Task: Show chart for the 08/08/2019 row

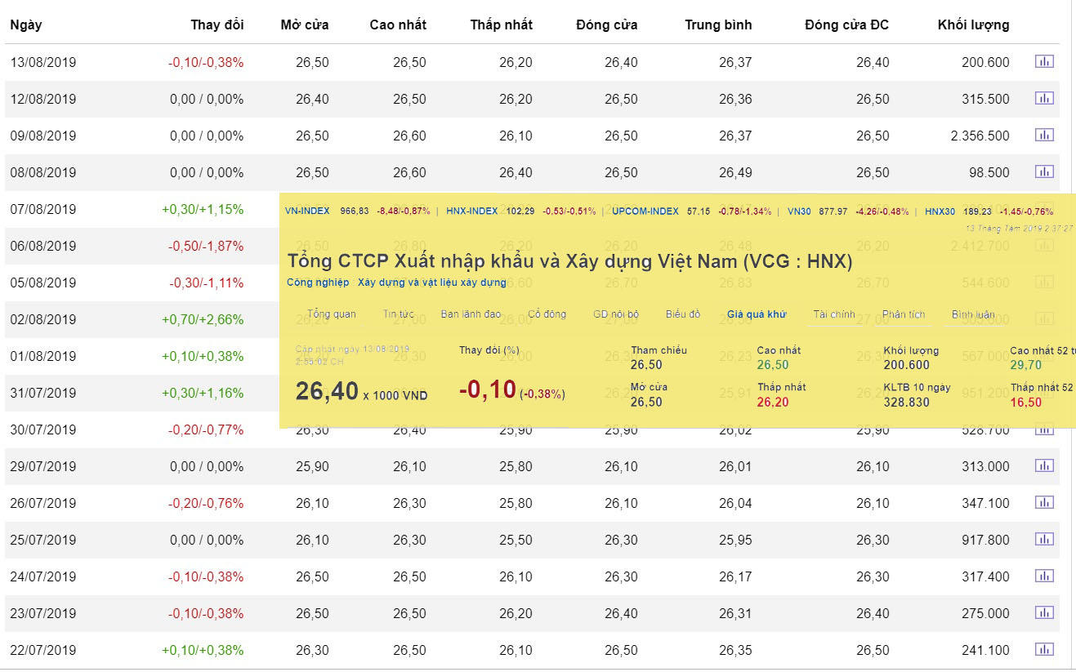Action: point(1044,171)
